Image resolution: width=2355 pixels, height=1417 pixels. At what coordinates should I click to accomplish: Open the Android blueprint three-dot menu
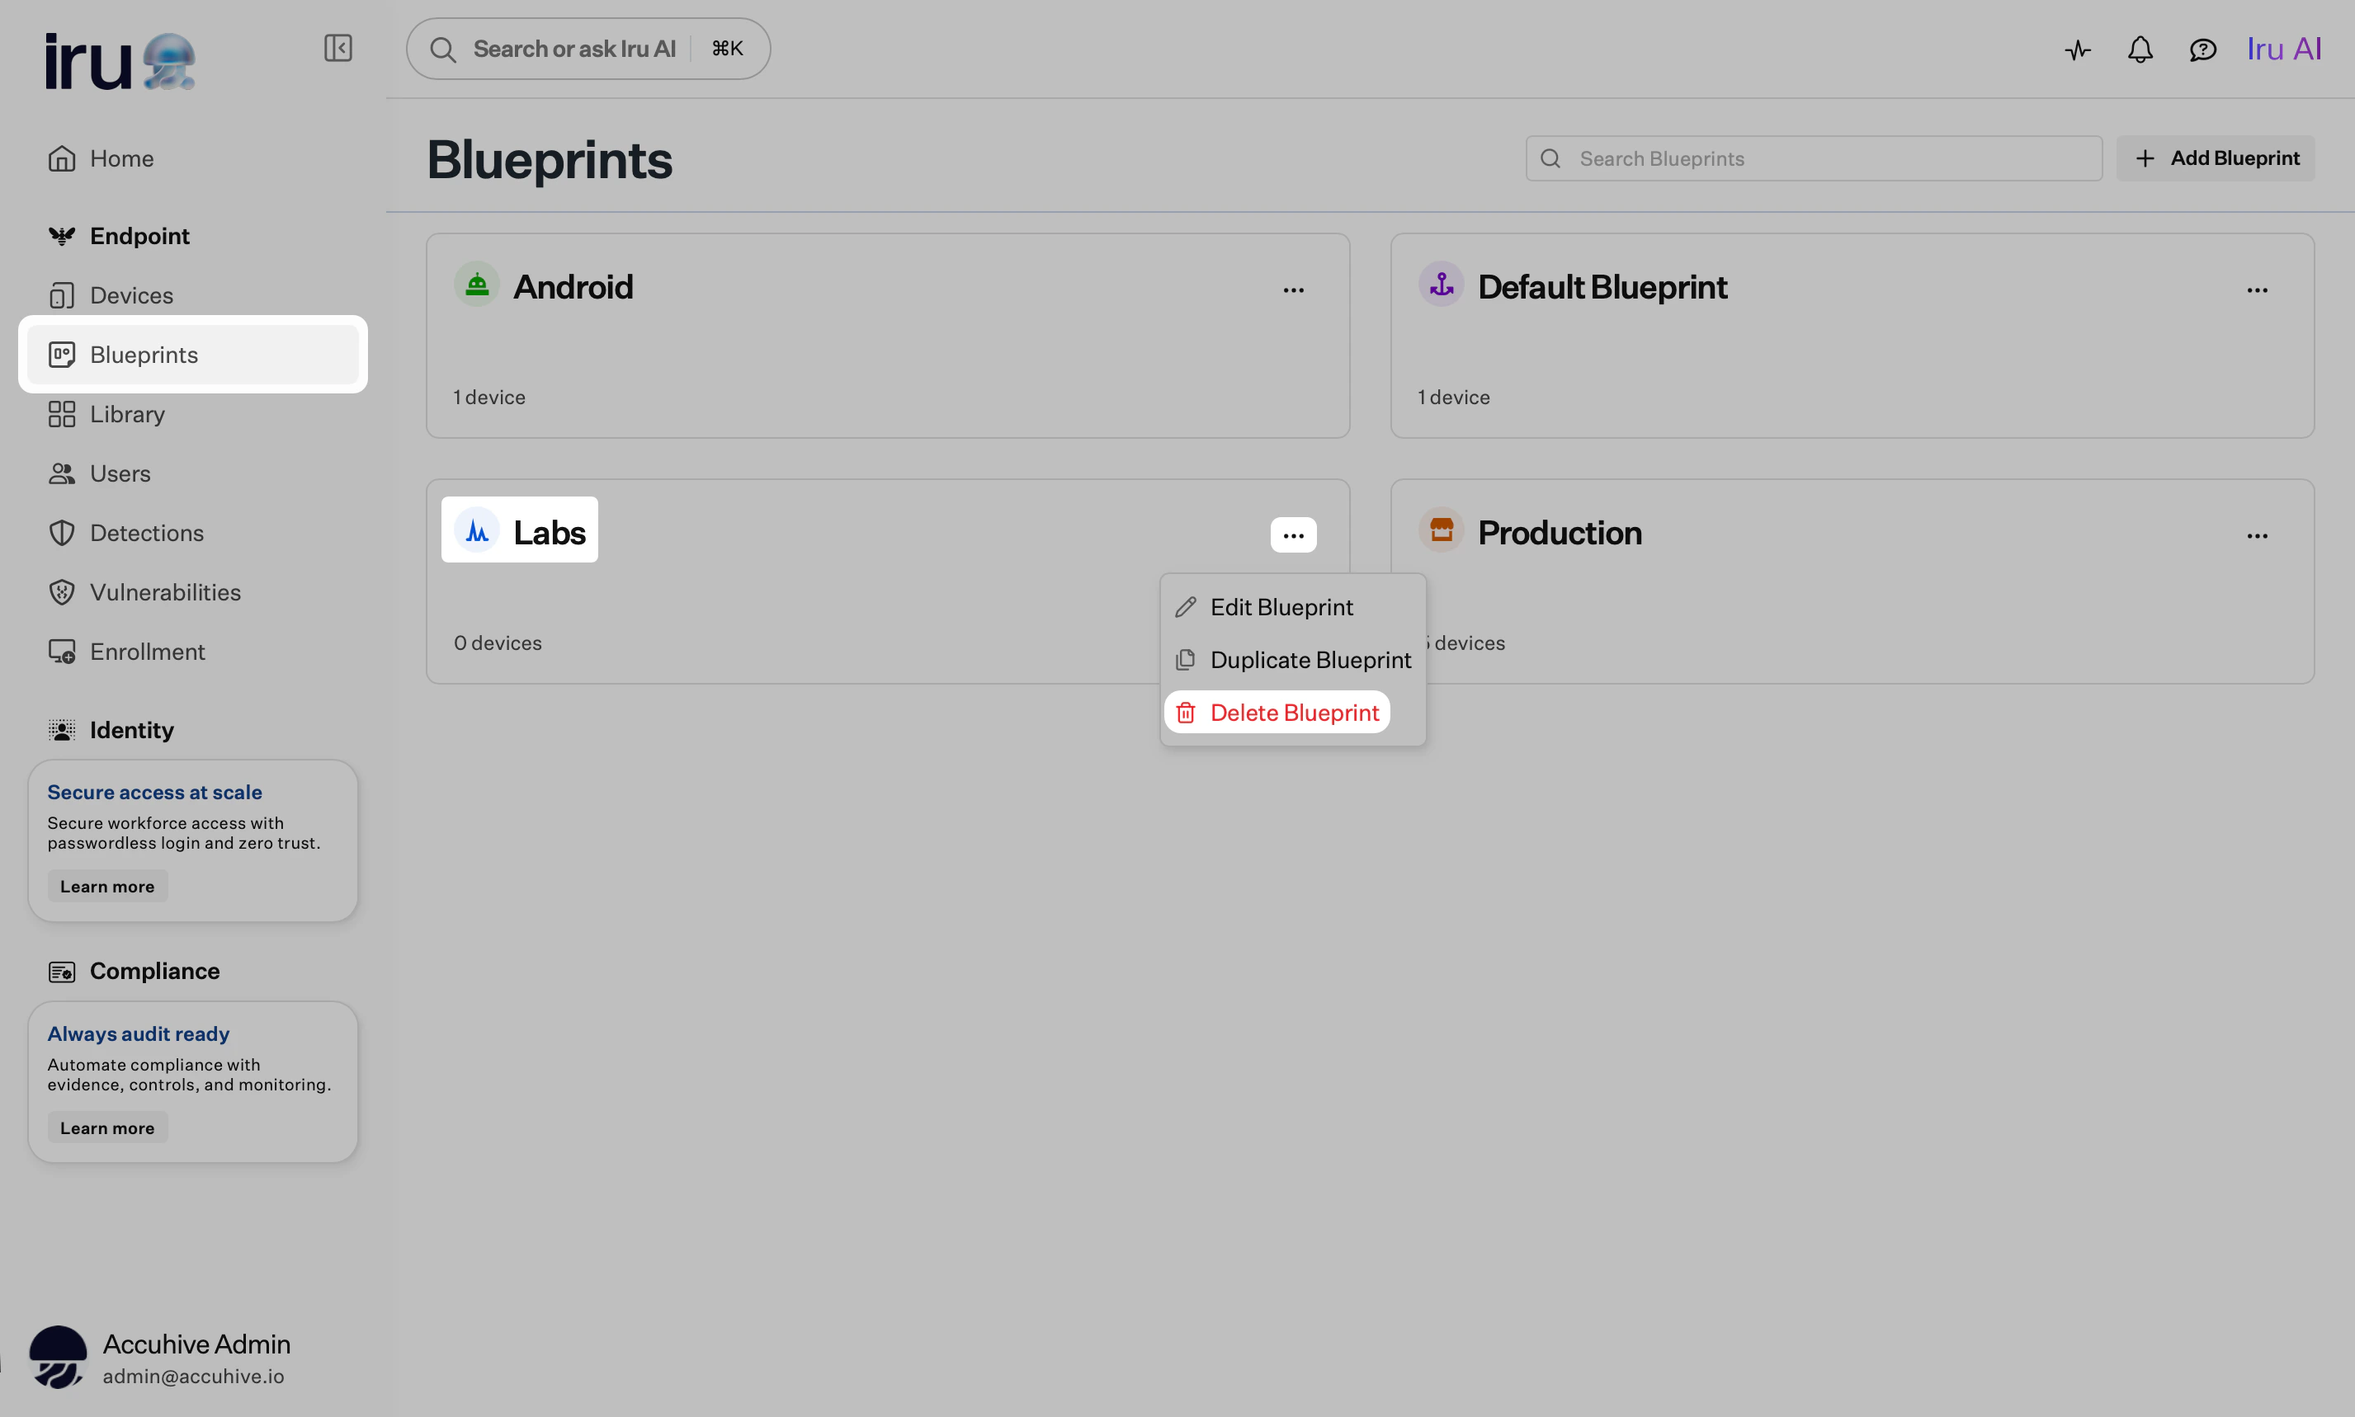pyautogui.click(x=1293, y=290)
